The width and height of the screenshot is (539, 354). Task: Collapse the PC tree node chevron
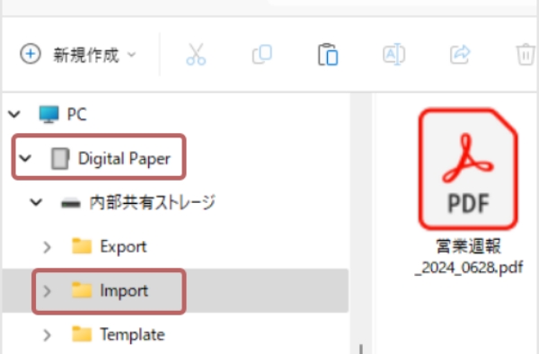click(14, 114)
